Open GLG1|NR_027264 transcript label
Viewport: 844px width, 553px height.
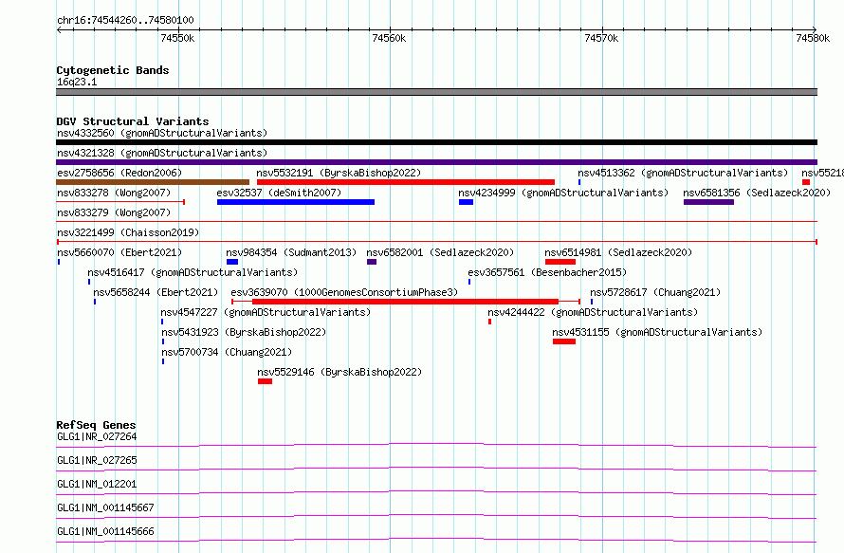click(x=97, y=436)
